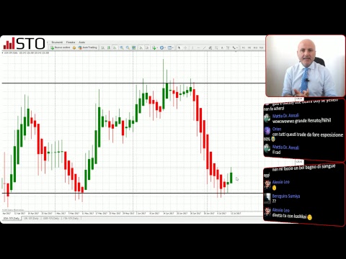Toggle the AutoTrading button
This screenshot has height=259, width=346.
88,47
